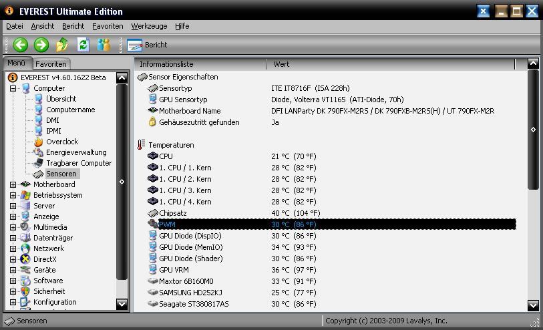This screenshot has height=330, width=543.
Task: Click the Betriebssystem Windows flag icon
Action: pyautogui.click(x=25, y=195)
